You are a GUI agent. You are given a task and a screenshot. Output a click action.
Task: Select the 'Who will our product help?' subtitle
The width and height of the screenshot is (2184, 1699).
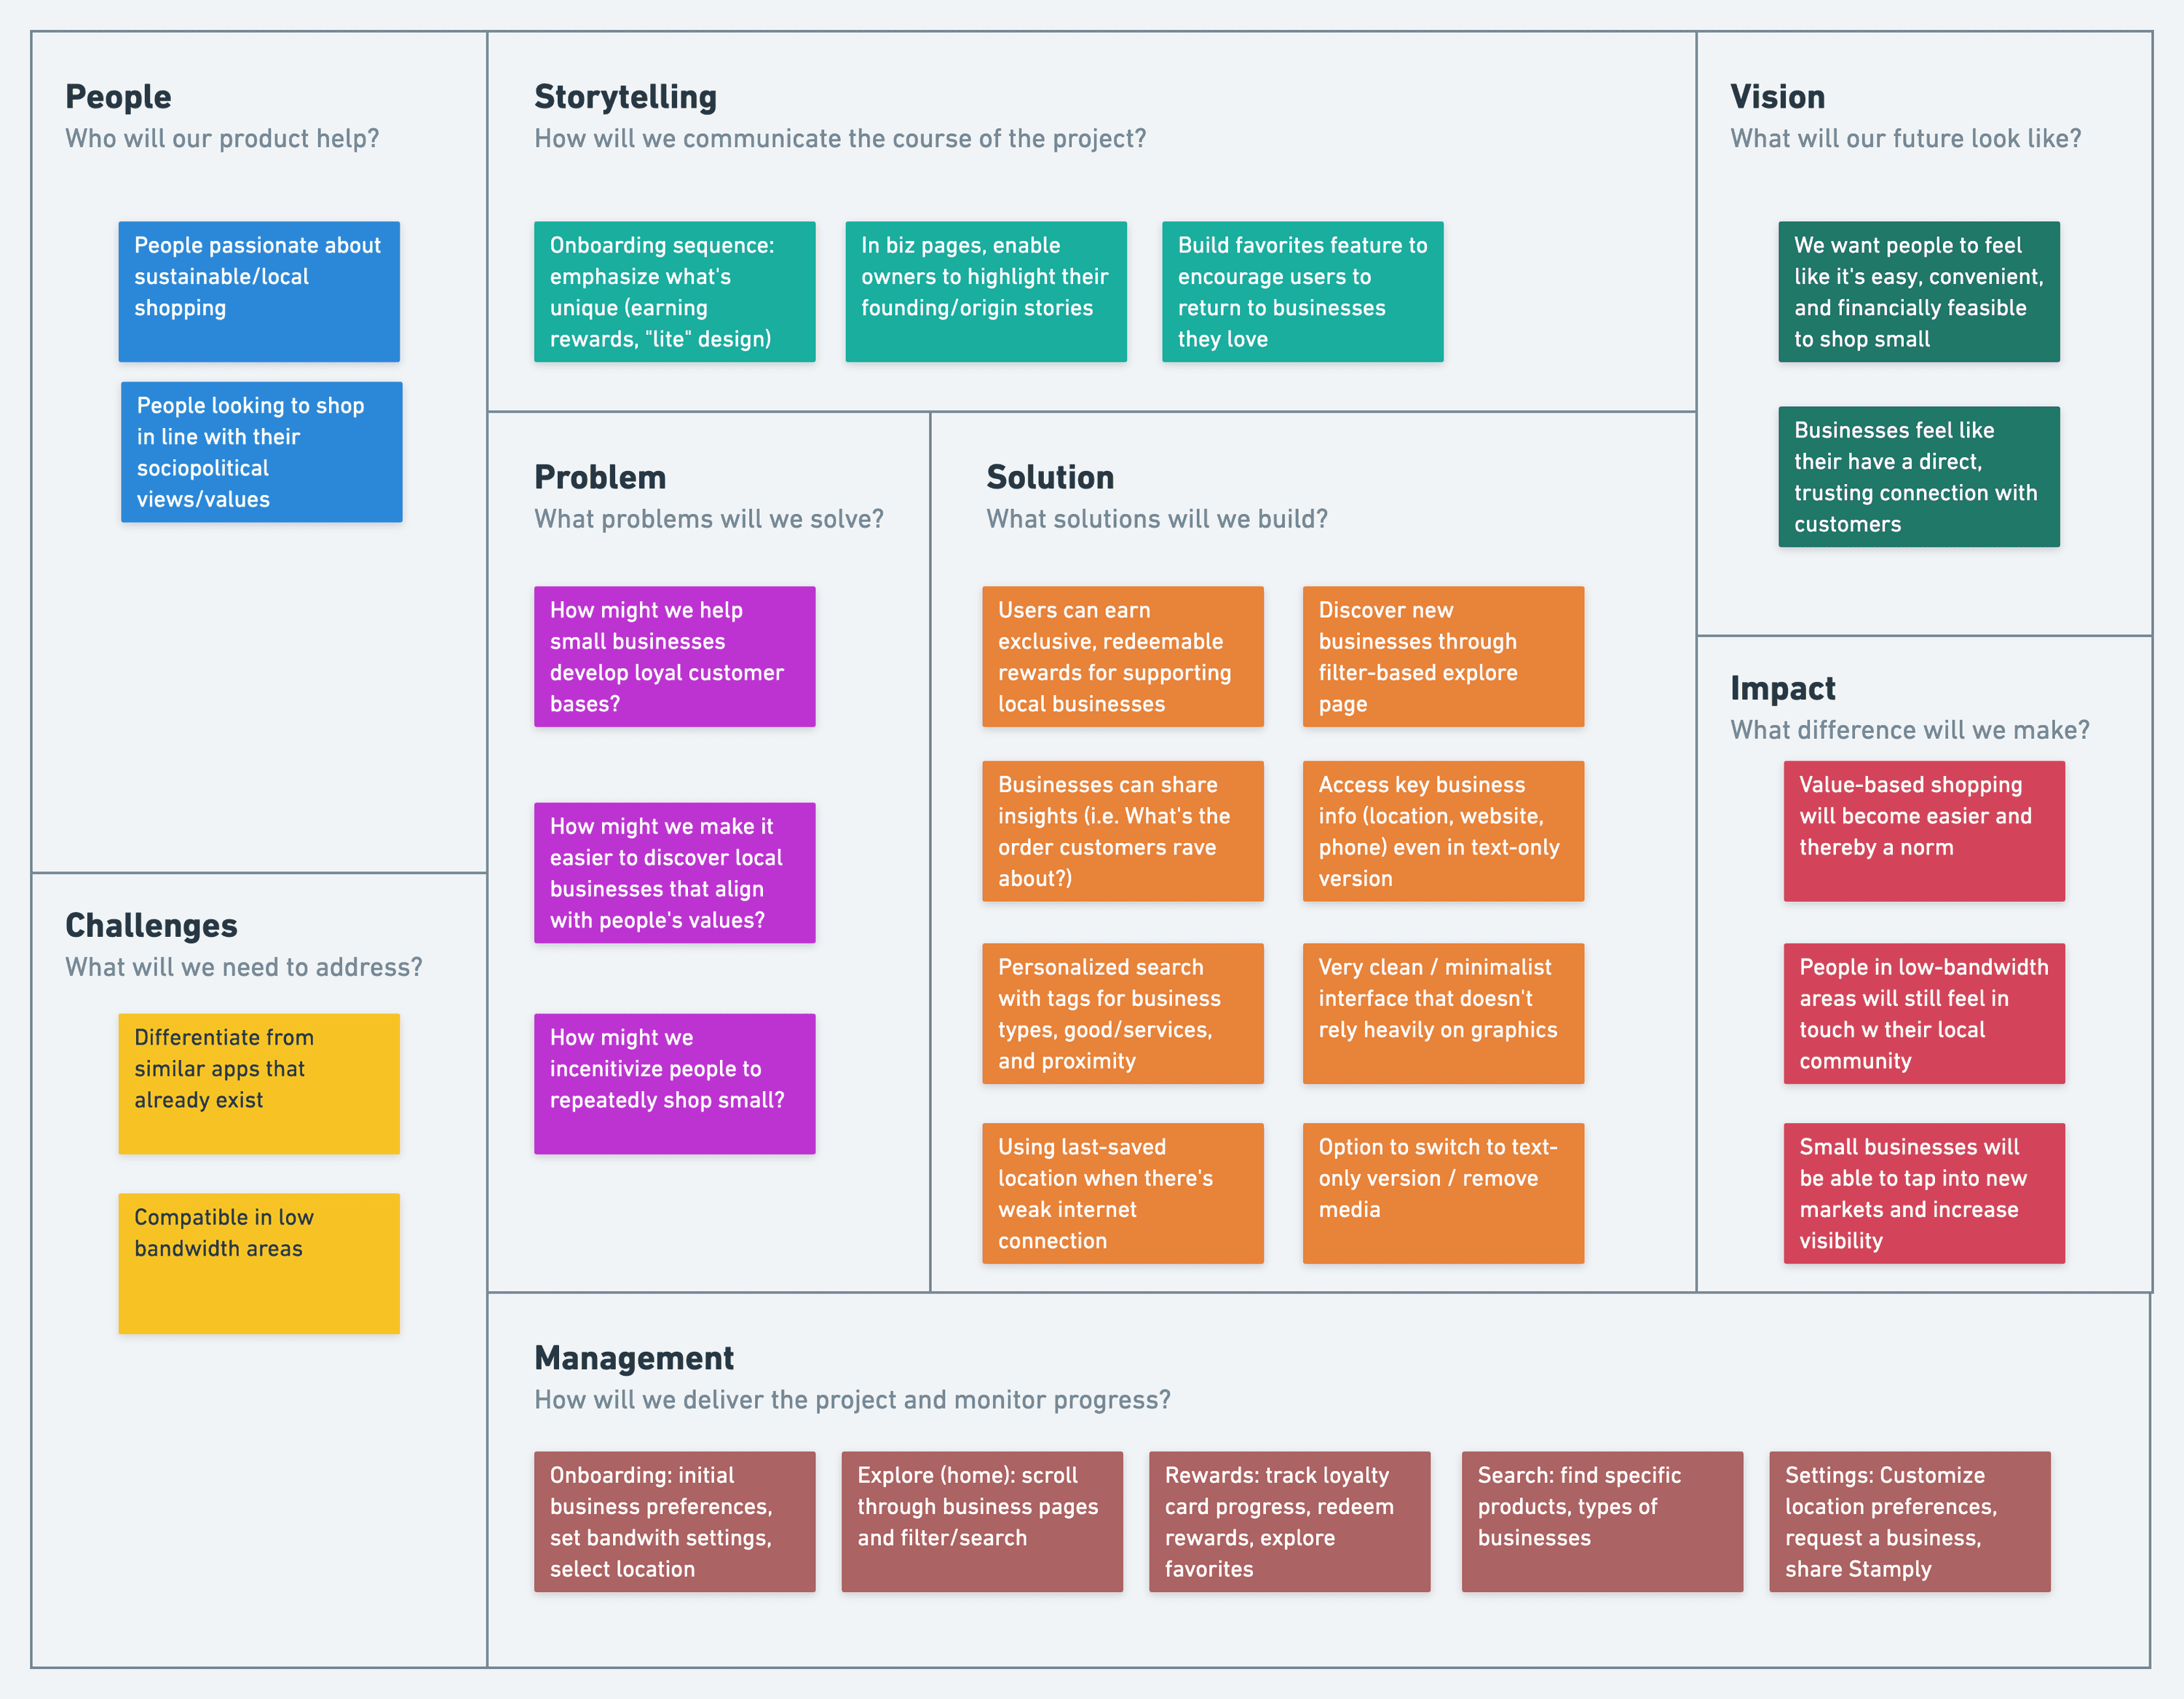coord(222,138)
